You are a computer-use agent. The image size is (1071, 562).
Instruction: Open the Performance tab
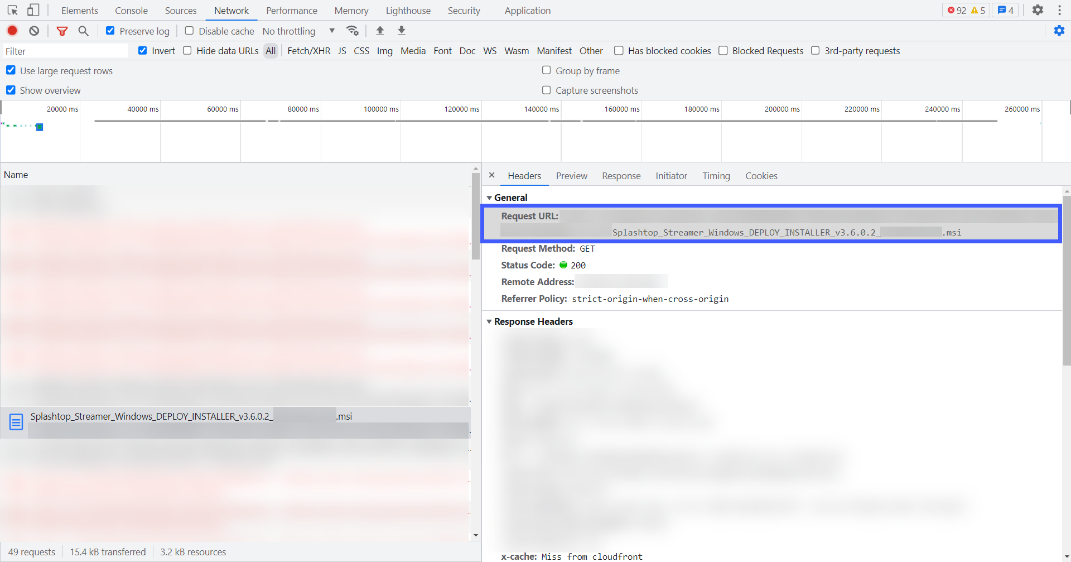(292, 10)
